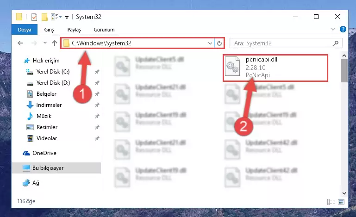Toggle the pin next to Müzik
356x217 pixels.
[97, 116]
